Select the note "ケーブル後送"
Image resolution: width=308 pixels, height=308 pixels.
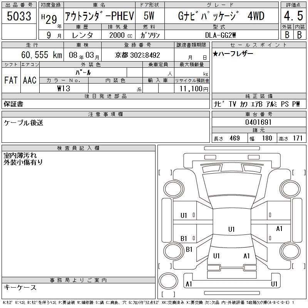tap(23, 123)
